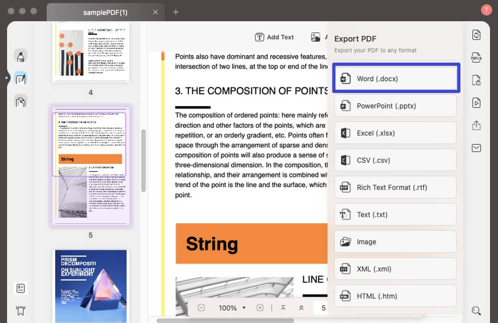Click the Add Text toolbar option

(274, 37)
